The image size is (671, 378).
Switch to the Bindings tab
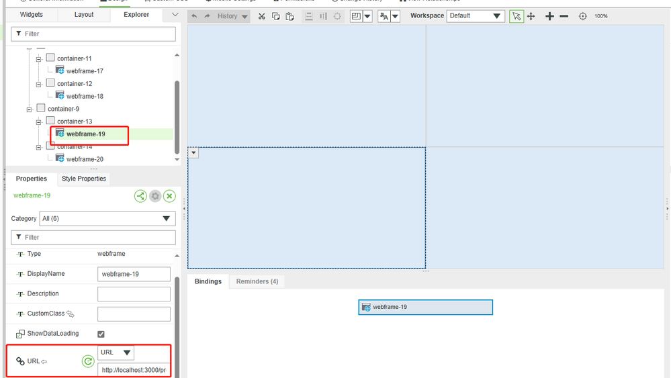pyautogui.click(x=208, y=281)
